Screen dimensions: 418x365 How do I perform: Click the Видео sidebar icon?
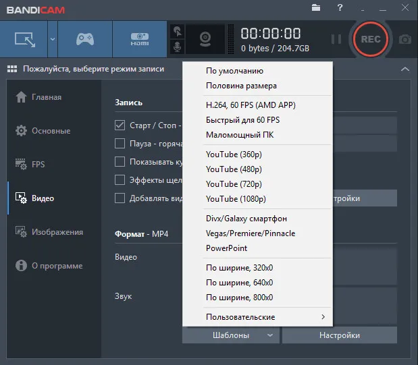point(21,198)
